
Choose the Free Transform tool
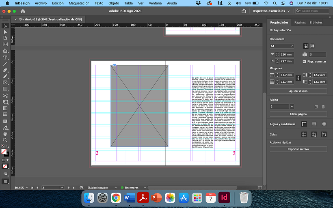tap(5, 102)
